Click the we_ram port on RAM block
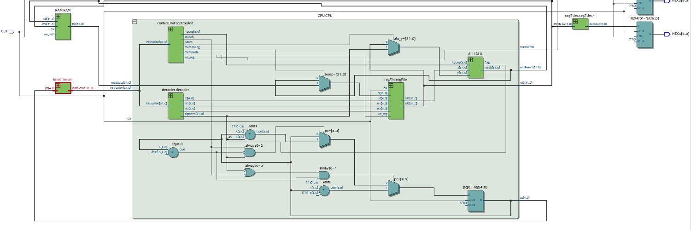 (49, 34)
